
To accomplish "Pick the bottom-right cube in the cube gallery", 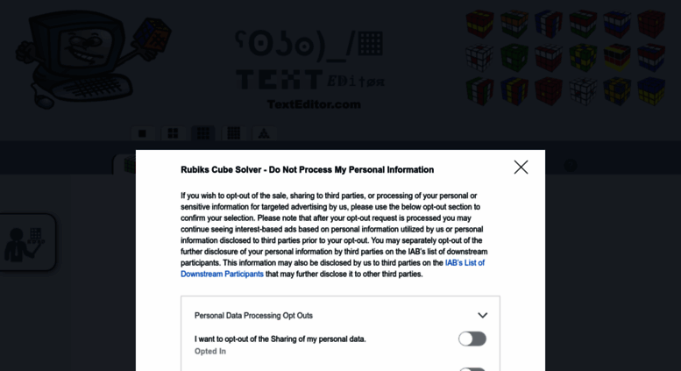I will coord(651,91).
